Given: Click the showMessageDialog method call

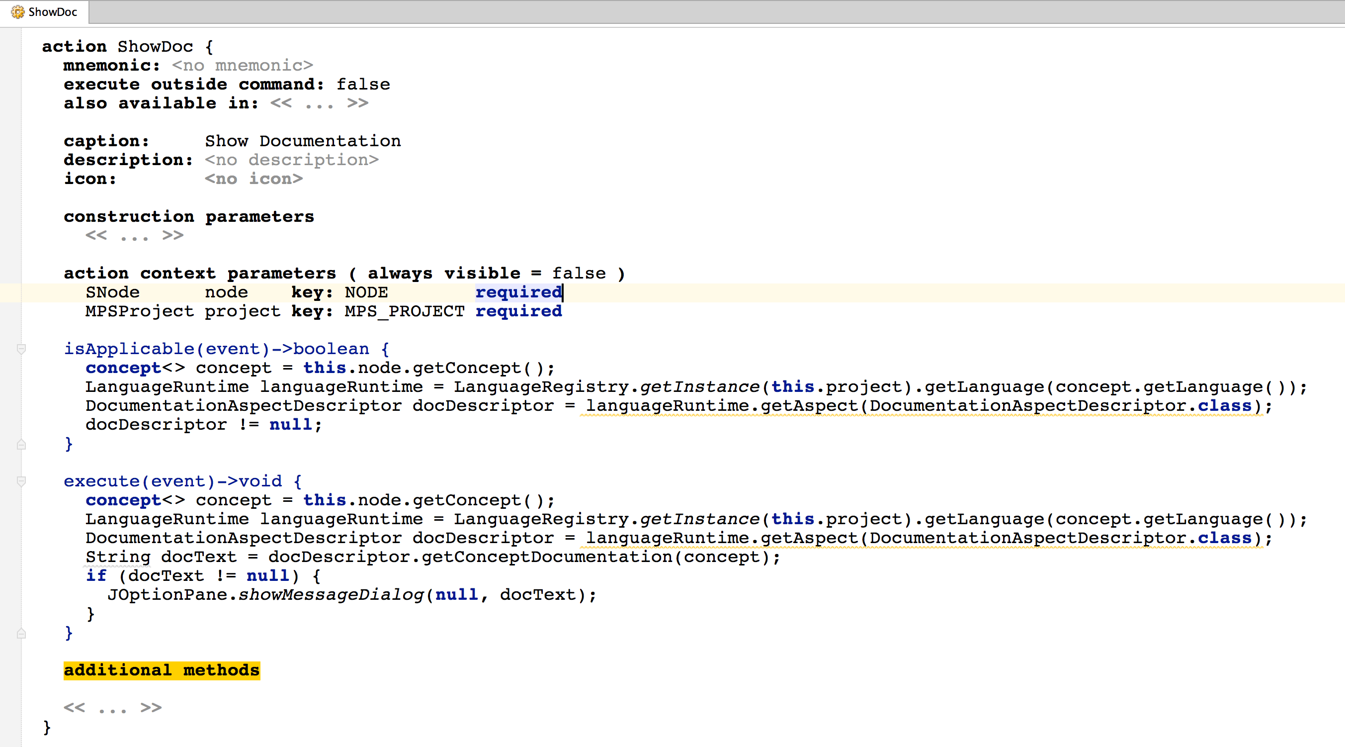Looking at the screenshot, I should (331, 594).
